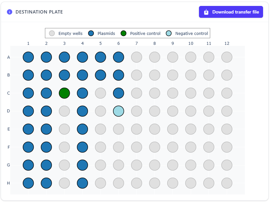Select empty well H12
The image size is (271, 202).
(x=227, y=183)
